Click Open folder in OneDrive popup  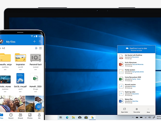coord(124,110)
